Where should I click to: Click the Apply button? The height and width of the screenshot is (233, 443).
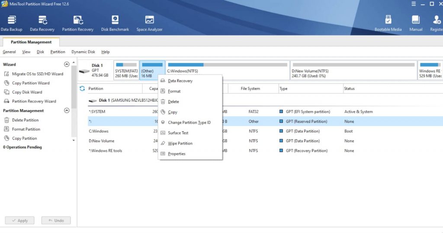(x=19, y=220)
